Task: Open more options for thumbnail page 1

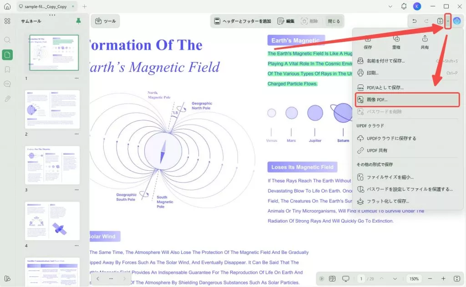Action: coord(76,78)
